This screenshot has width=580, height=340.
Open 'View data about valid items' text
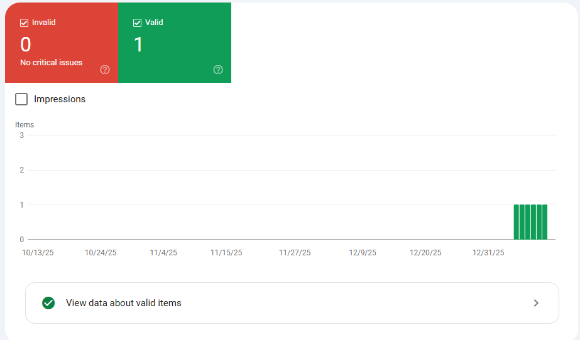pos(124,303)
